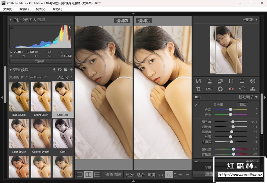This screenshot has width=267, height=183.
Task: Toggle the 基础调节 panel on/off switch
Action: (197, 97)
